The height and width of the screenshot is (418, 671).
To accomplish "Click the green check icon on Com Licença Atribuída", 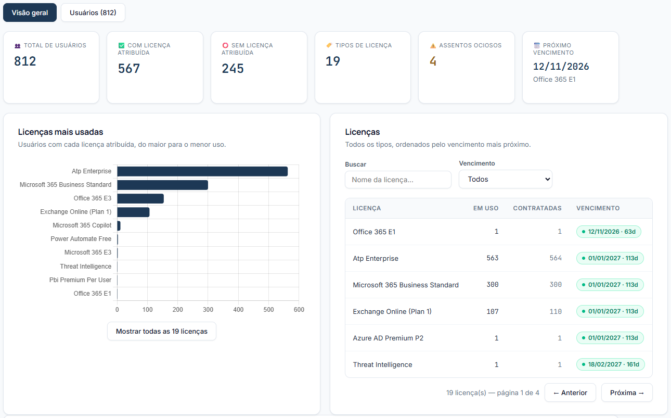I will tap(122, 46).
